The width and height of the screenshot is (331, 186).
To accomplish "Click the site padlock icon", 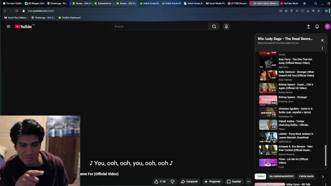I will (x=24, y=11).
